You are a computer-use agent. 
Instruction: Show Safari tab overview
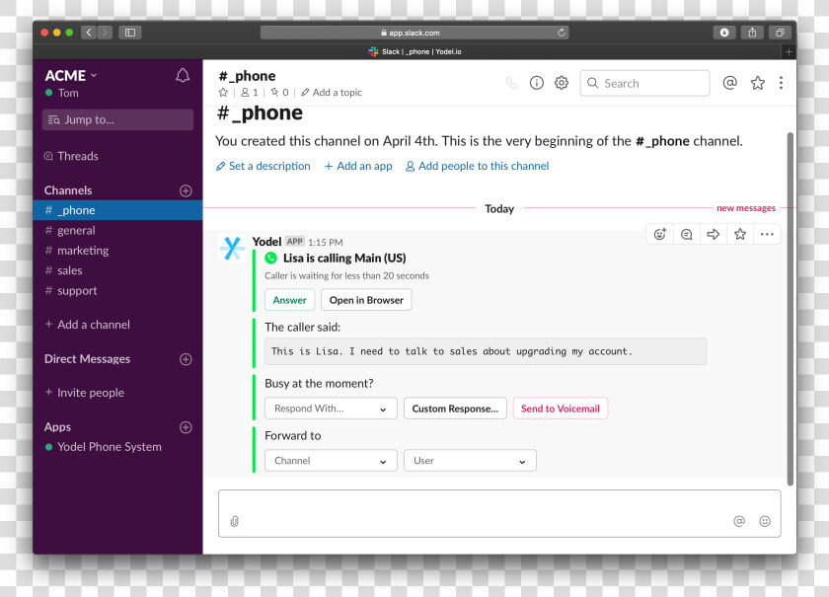(x=780, y=33)
